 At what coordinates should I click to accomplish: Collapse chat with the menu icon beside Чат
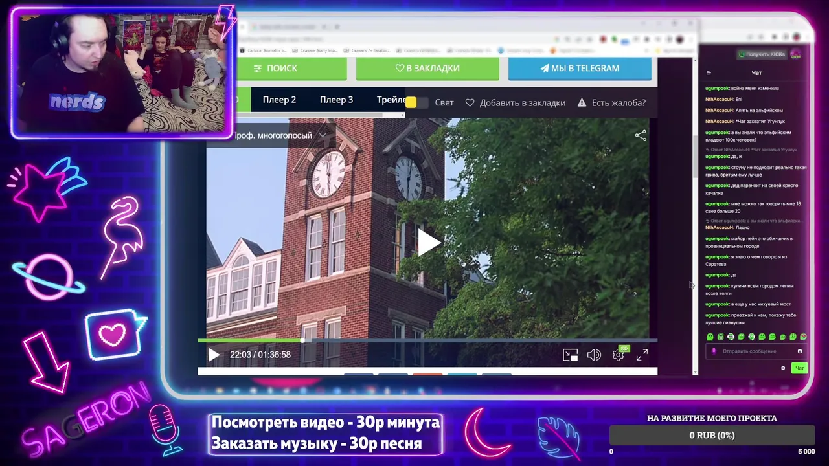(709, 73)
